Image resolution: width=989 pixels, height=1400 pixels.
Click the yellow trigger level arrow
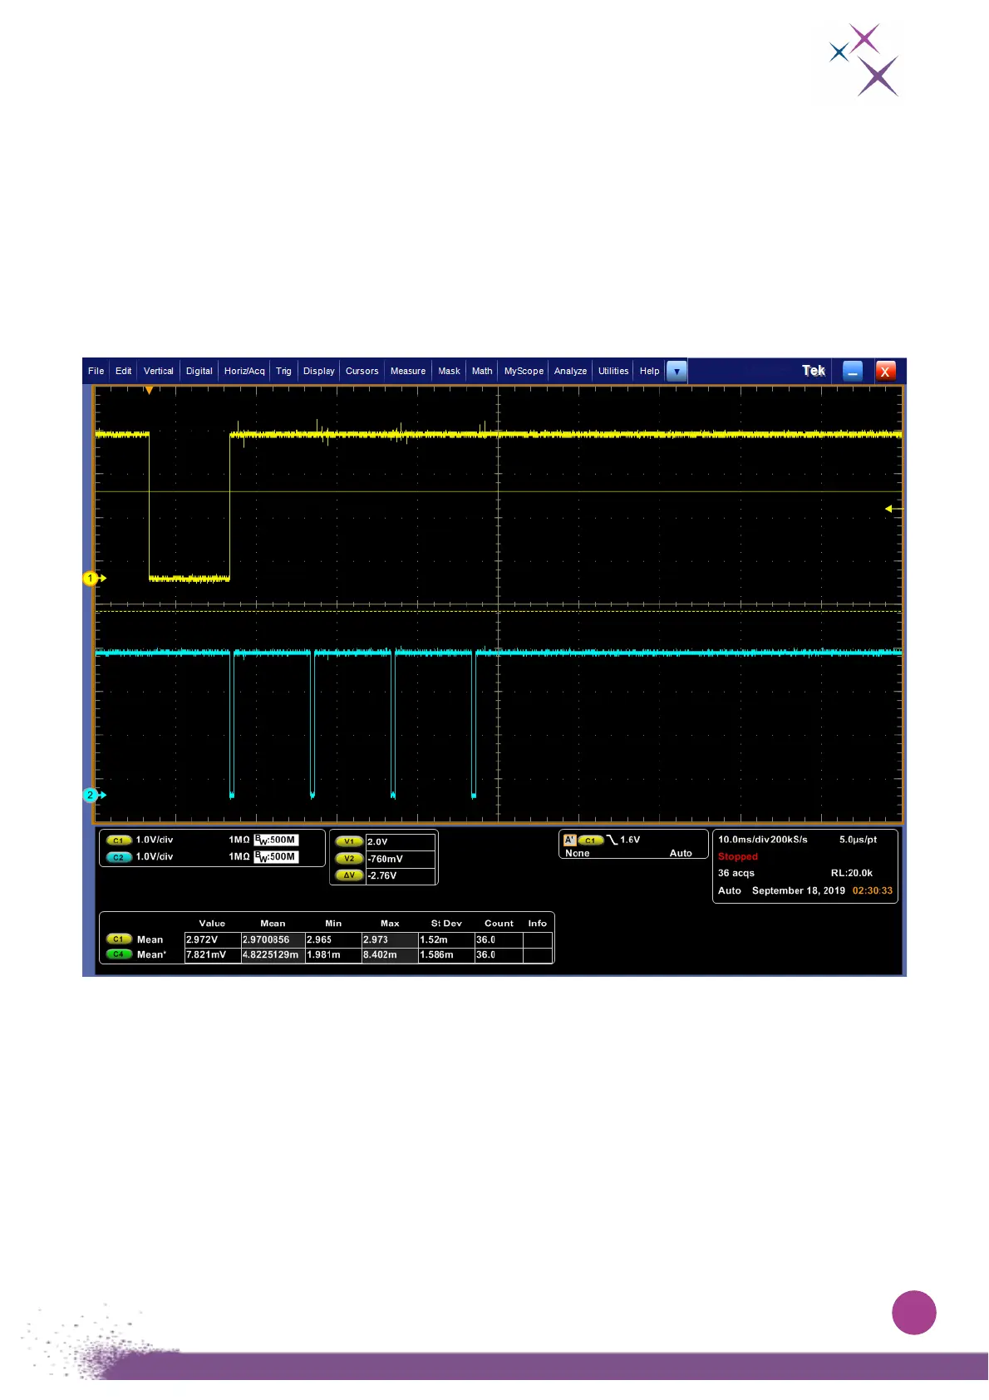[x=889, y=509]
